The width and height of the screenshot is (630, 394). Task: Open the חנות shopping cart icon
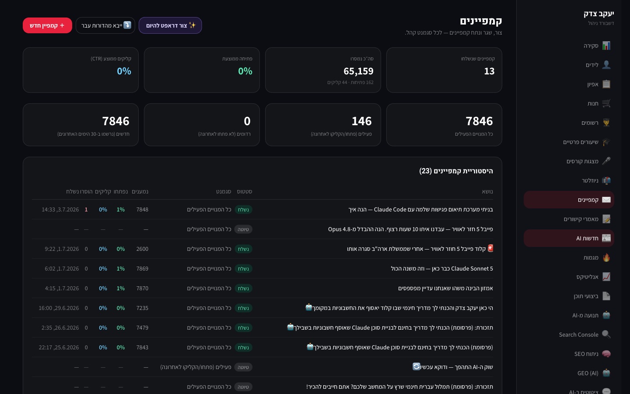coord(606,103)
